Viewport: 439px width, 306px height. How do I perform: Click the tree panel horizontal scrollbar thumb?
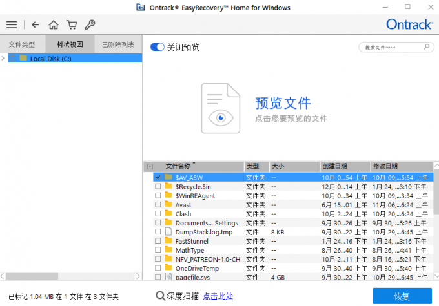[32, 276]
